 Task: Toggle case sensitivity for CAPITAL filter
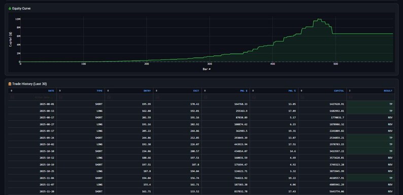tap(302, 97)
